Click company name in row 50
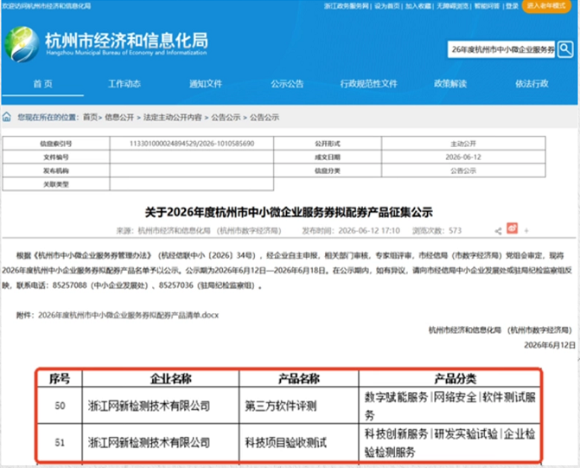The image size is (580, 468). tap(149, 406)
